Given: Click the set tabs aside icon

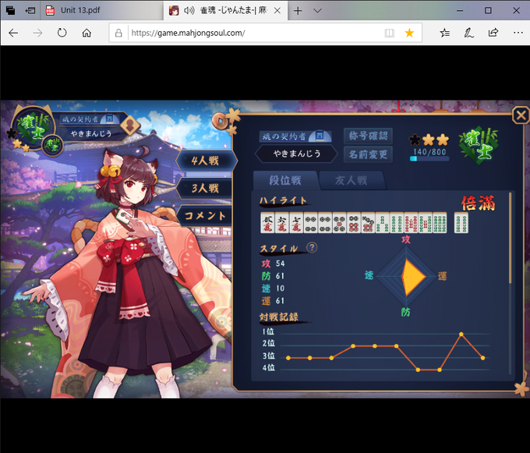Looking at the screenshot, I should point(30,10).
